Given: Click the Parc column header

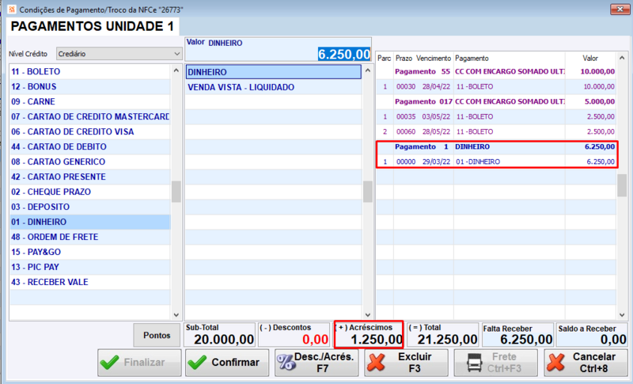Looking at the screenshot, I should click(385, 58).
